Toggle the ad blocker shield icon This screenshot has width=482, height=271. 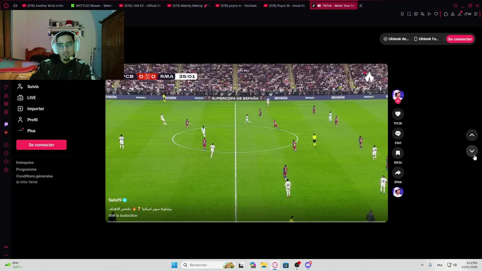[x=416, y=14]
